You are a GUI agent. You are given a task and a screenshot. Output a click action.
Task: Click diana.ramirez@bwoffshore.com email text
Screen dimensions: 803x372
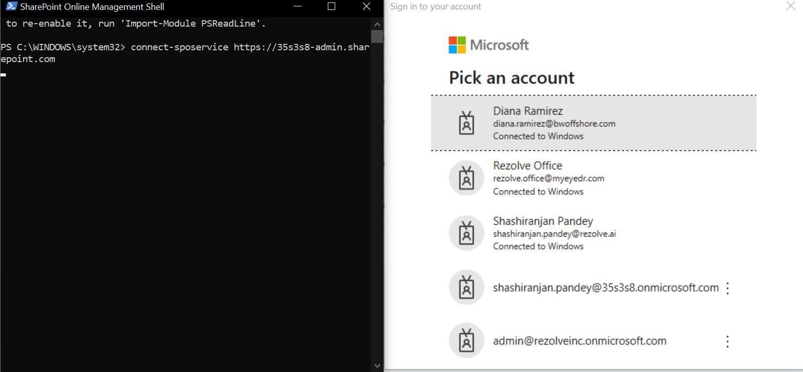tap(554, 124)
